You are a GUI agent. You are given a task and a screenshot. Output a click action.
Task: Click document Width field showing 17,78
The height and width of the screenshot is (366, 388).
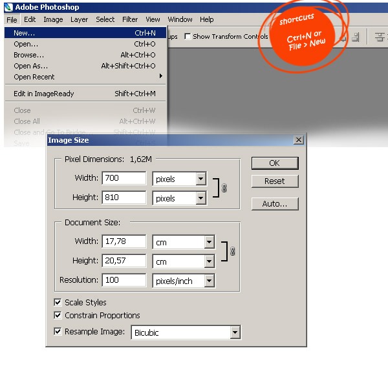pyautogui.click(x=124, y=241)
